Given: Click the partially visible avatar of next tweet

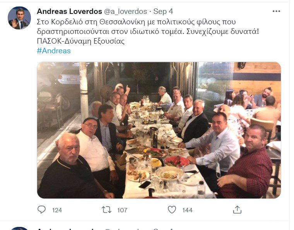Looking at the screenshot, I should [x=19, y=228].
